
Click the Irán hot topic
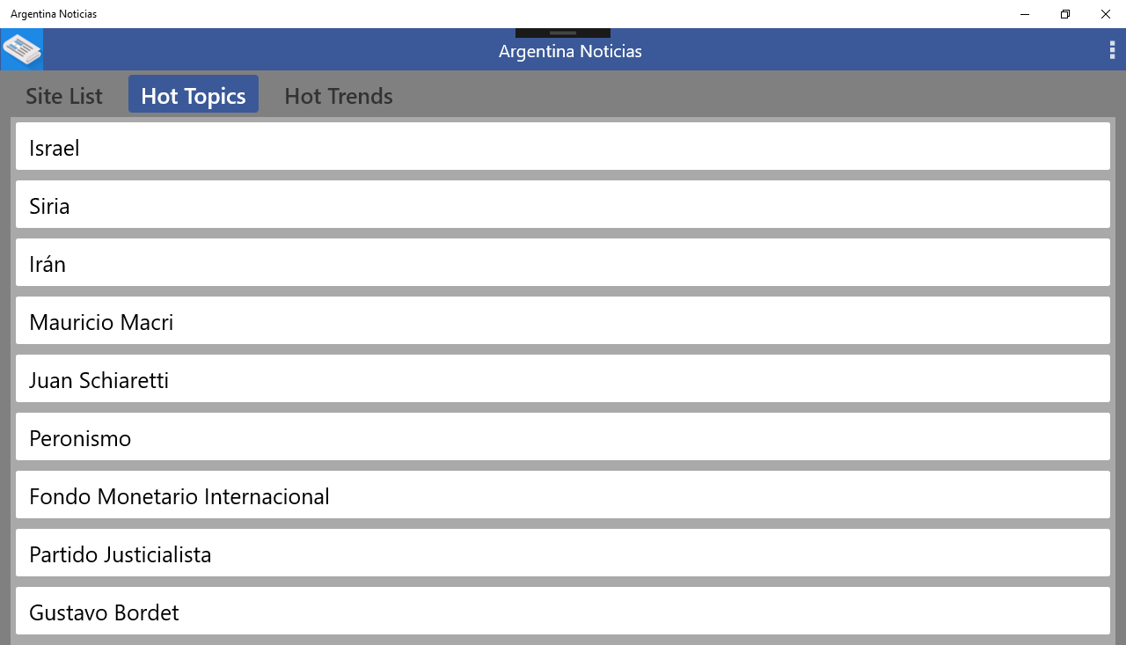tap(563, 263)
